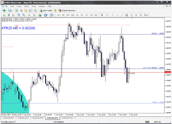Screen dimensions: 172x124
Task: Select the Fibonacci Retracement tool
Action: tap(132, 15)
